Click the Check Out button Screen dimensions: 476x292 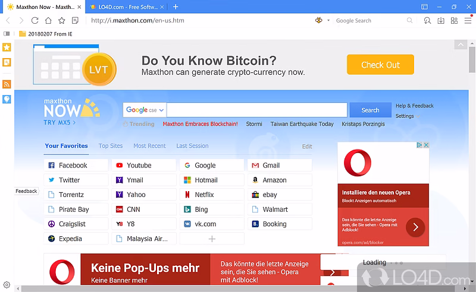click(x=380, y=65)
